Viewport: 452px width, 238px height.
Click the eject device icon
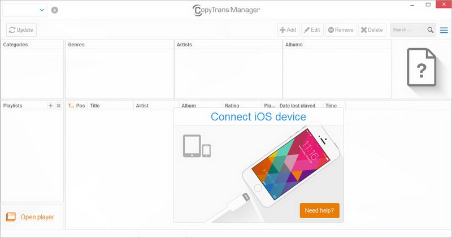54,10
